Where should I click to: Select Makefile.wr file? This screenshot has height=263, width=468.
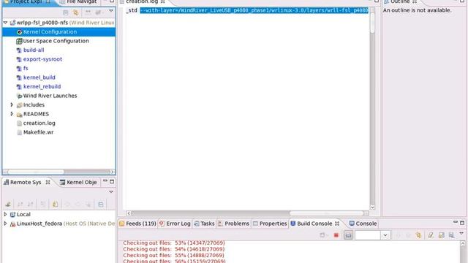pos(39,132)
